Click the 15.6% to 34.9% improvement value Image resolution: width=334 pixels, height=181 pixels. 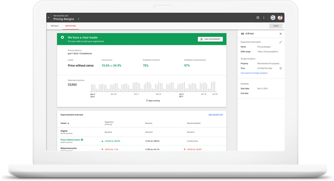click(x=111, y=66)
